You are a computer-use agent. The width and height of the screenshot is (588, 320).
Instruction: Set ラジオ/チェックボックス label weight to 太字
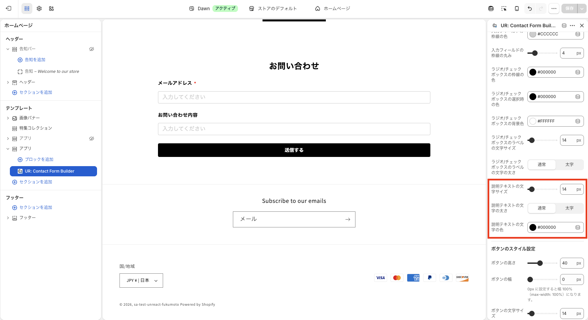570,165
